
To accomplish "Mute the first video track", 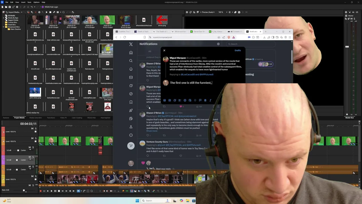I will pos(32,129).
